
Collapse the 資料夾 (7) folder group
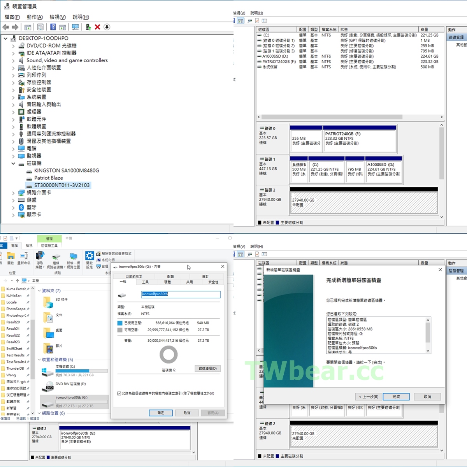tap(39, 291)
